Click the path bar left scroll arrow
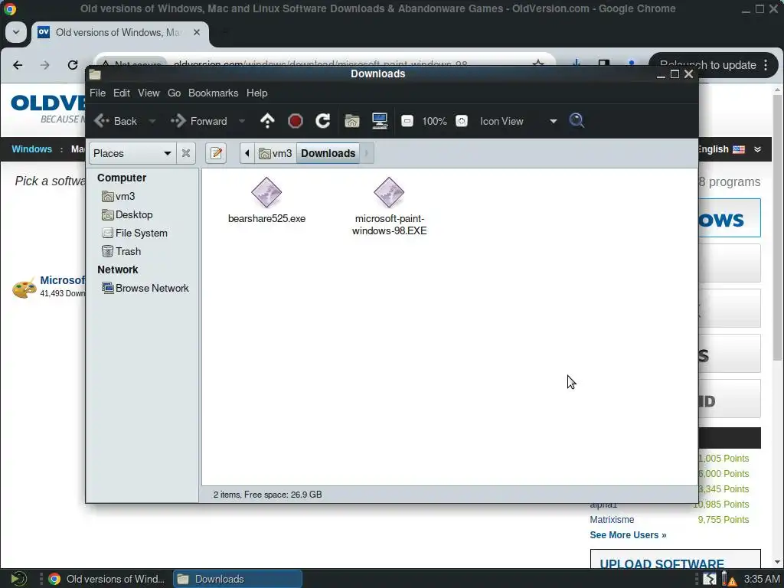This screenshot has width=784, height=588. point(247,153)
